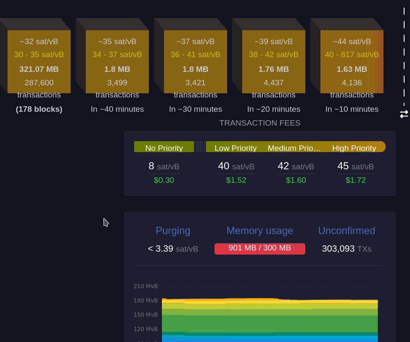Click the TRANSACTION FEES title
Image resolution: width=410 pixels, height=342 pixels.
pos(259,123)
